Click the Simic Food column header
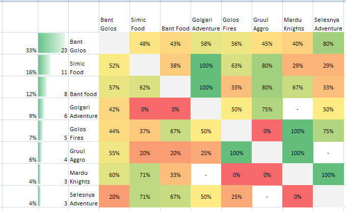Viewport: 346px width, 211px height. click(x=144, y=23)
